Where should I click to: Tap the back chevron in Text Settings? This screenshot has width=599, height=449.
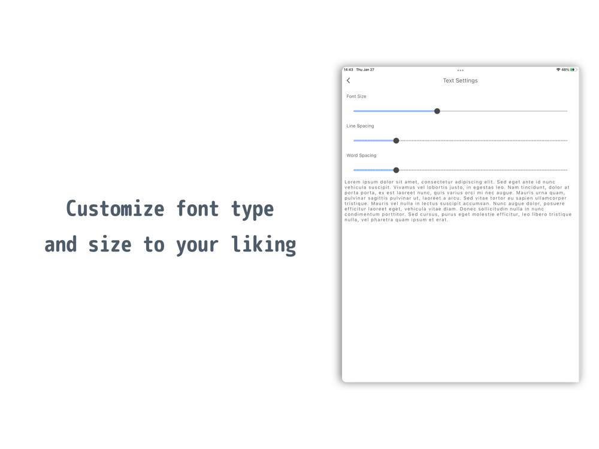pos(348,81)
